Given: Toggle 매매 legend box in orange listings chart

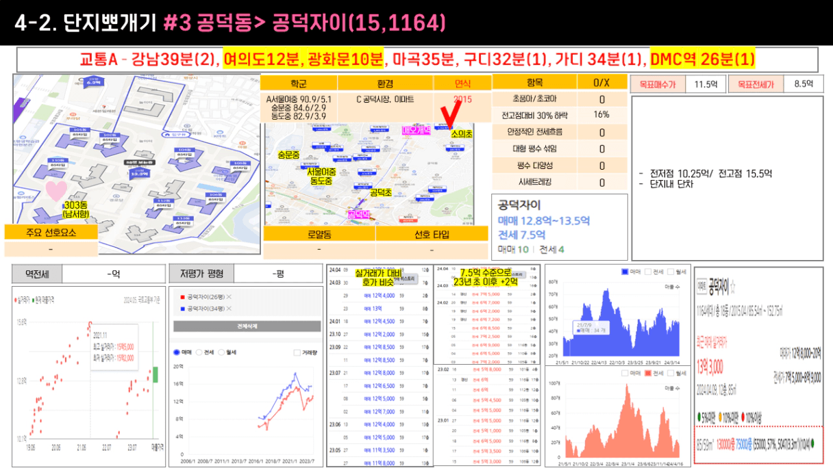Looking at the screenshot, I should (625, 373).
